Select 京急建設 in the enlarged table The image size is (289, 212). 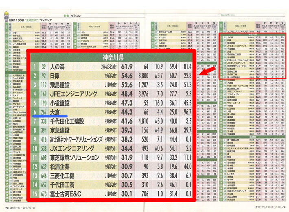pos(60,130)
